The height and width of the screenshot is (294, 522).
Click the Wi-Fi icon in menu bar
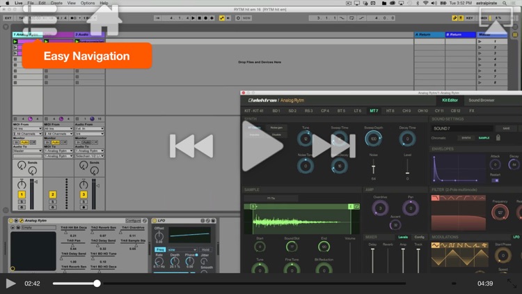click(425, 3)
